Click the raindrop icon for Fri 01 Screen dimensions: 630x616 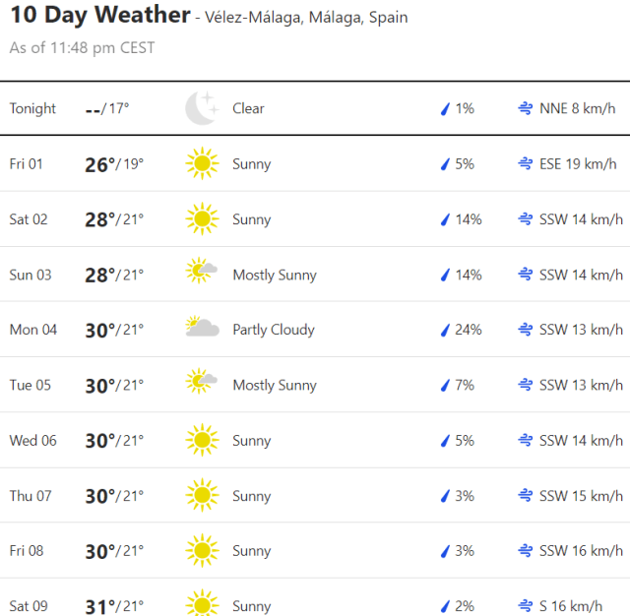[x=445, y=164]
